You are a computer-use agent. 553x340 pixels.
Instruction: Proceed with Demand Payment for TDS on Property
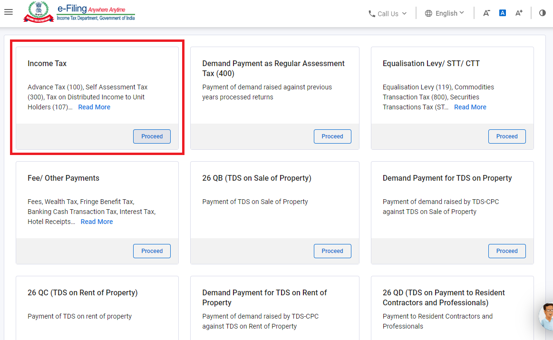coord(506,251)
